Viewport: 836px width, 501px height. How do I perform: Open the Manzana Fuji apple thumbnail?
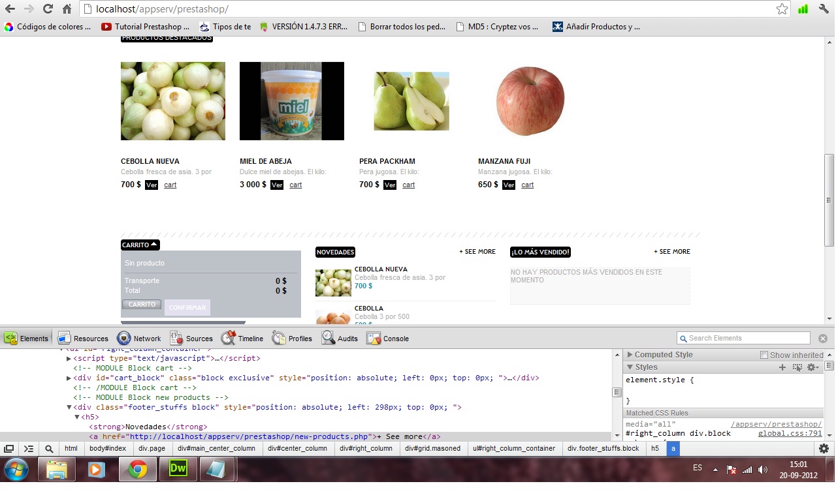(x=530, y=101)
